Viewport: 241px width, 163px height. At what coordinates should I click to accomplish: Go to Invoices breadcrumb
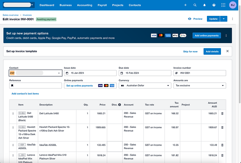pyautogui.click(x=27, y=15)
